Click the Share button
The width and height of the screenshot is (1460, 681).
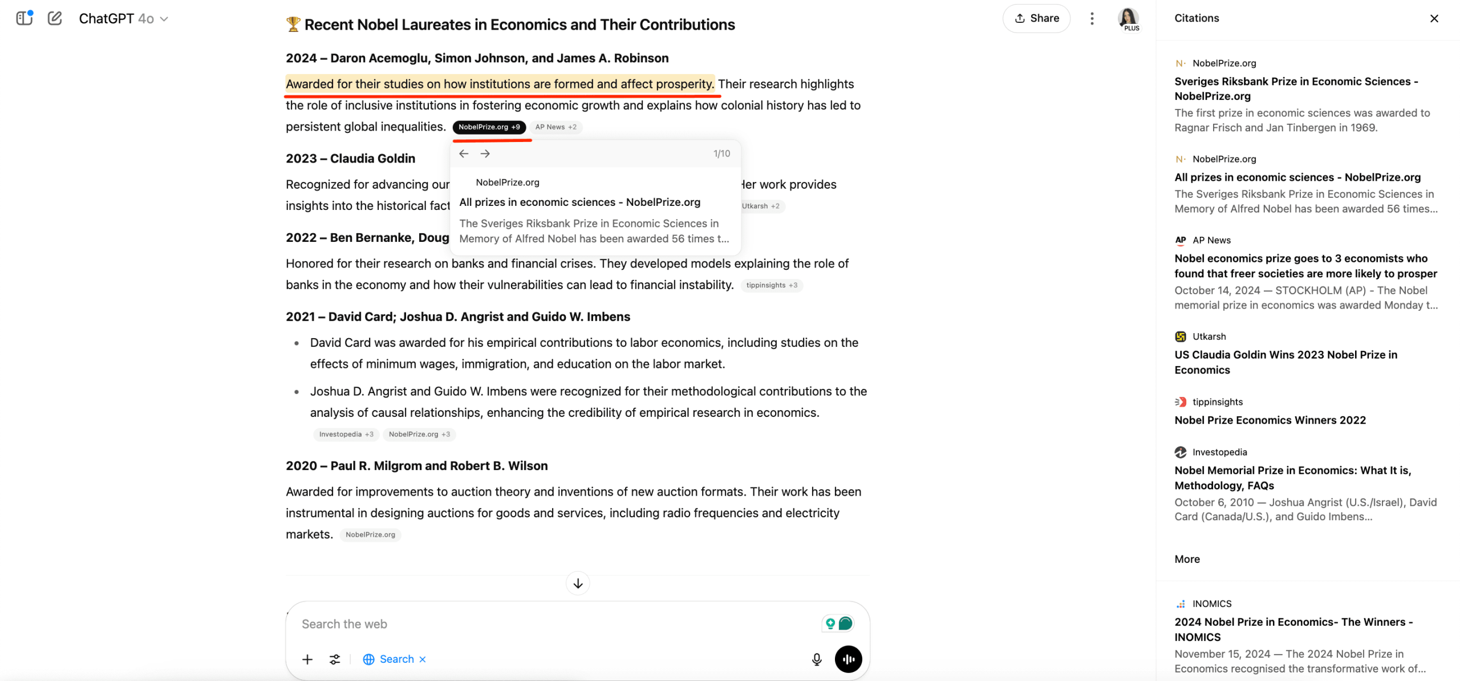click(1036, 18)
